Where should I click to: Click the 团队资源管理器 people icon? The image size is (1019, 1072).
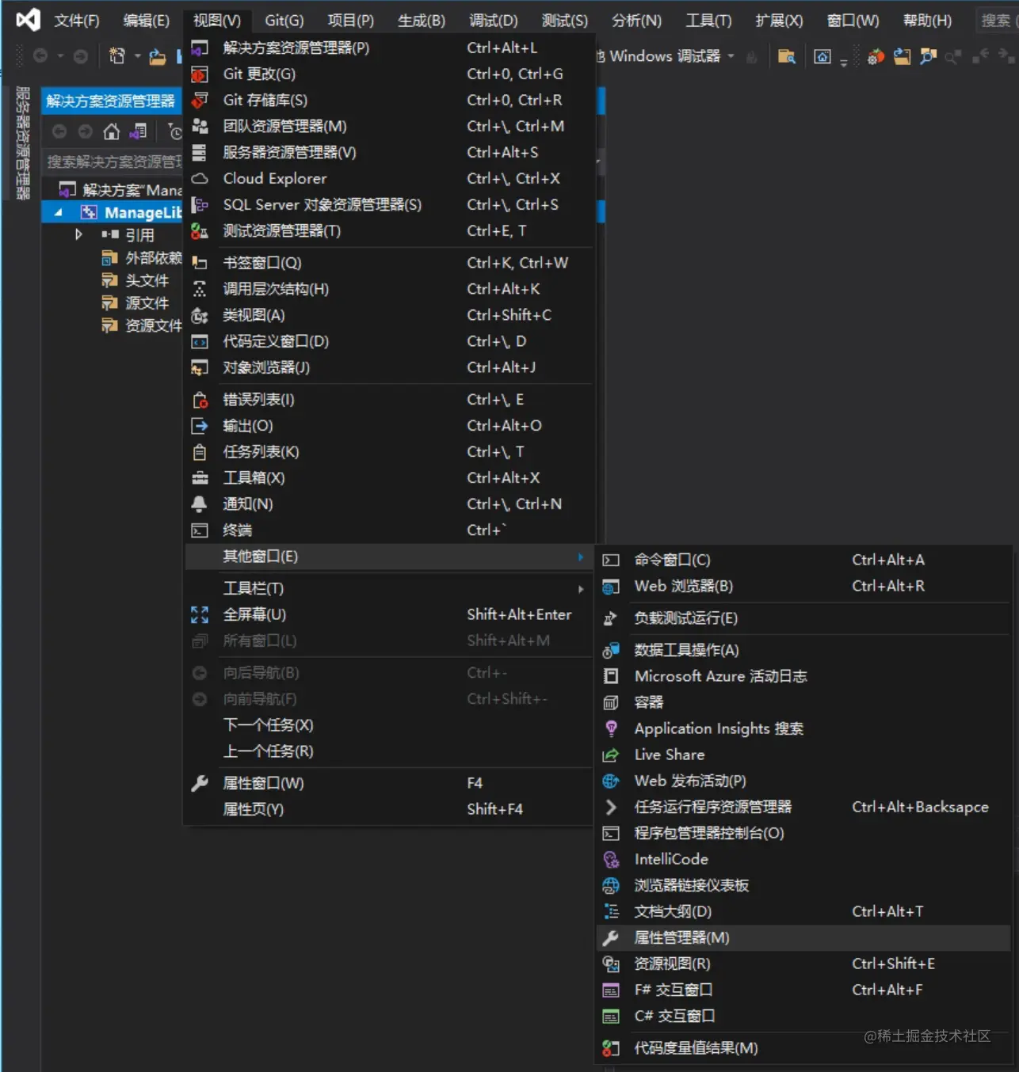click(200, 127)
